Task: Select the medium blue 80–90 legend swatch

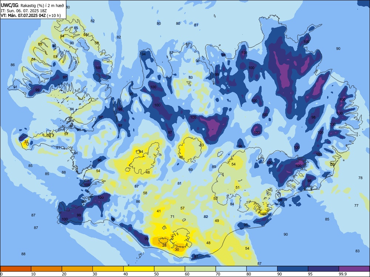Action: coord(262,269)
